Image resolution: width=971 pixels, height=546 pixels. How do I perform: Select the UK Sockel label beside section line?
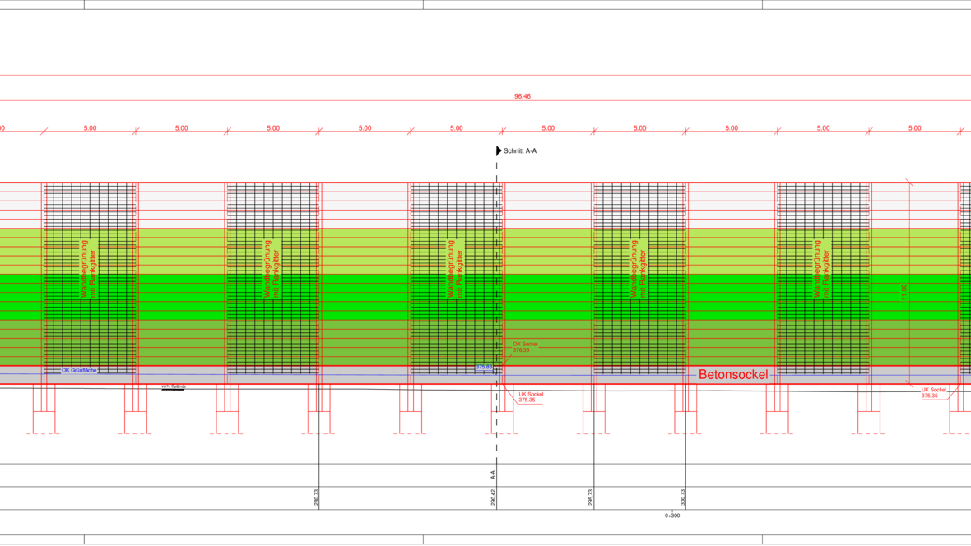(x=531, y=397)
